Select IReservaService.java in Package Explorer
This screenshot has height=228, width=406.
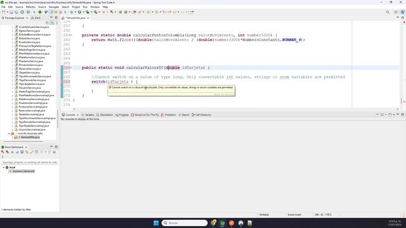tap(30, 69)
